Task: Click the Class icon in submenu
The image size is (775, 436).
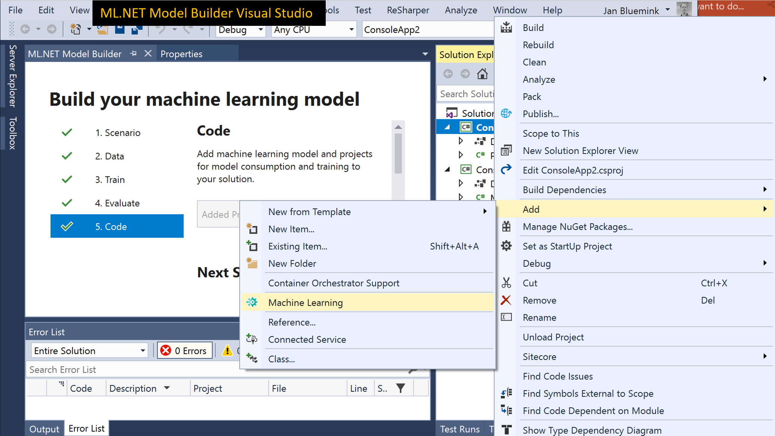Action: (252, 358)
